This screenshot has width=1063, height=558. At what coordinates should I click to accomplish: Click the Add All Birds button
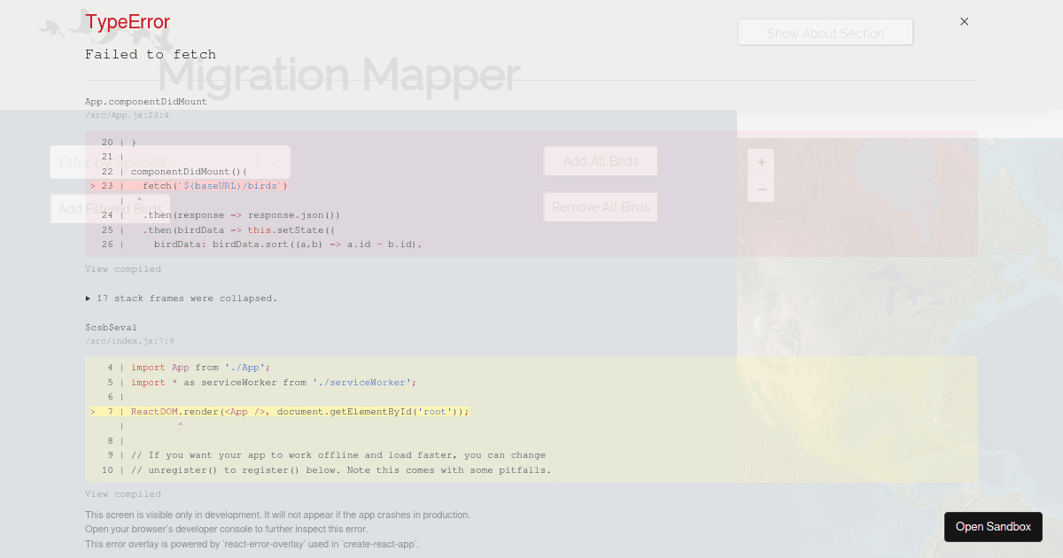600,160
